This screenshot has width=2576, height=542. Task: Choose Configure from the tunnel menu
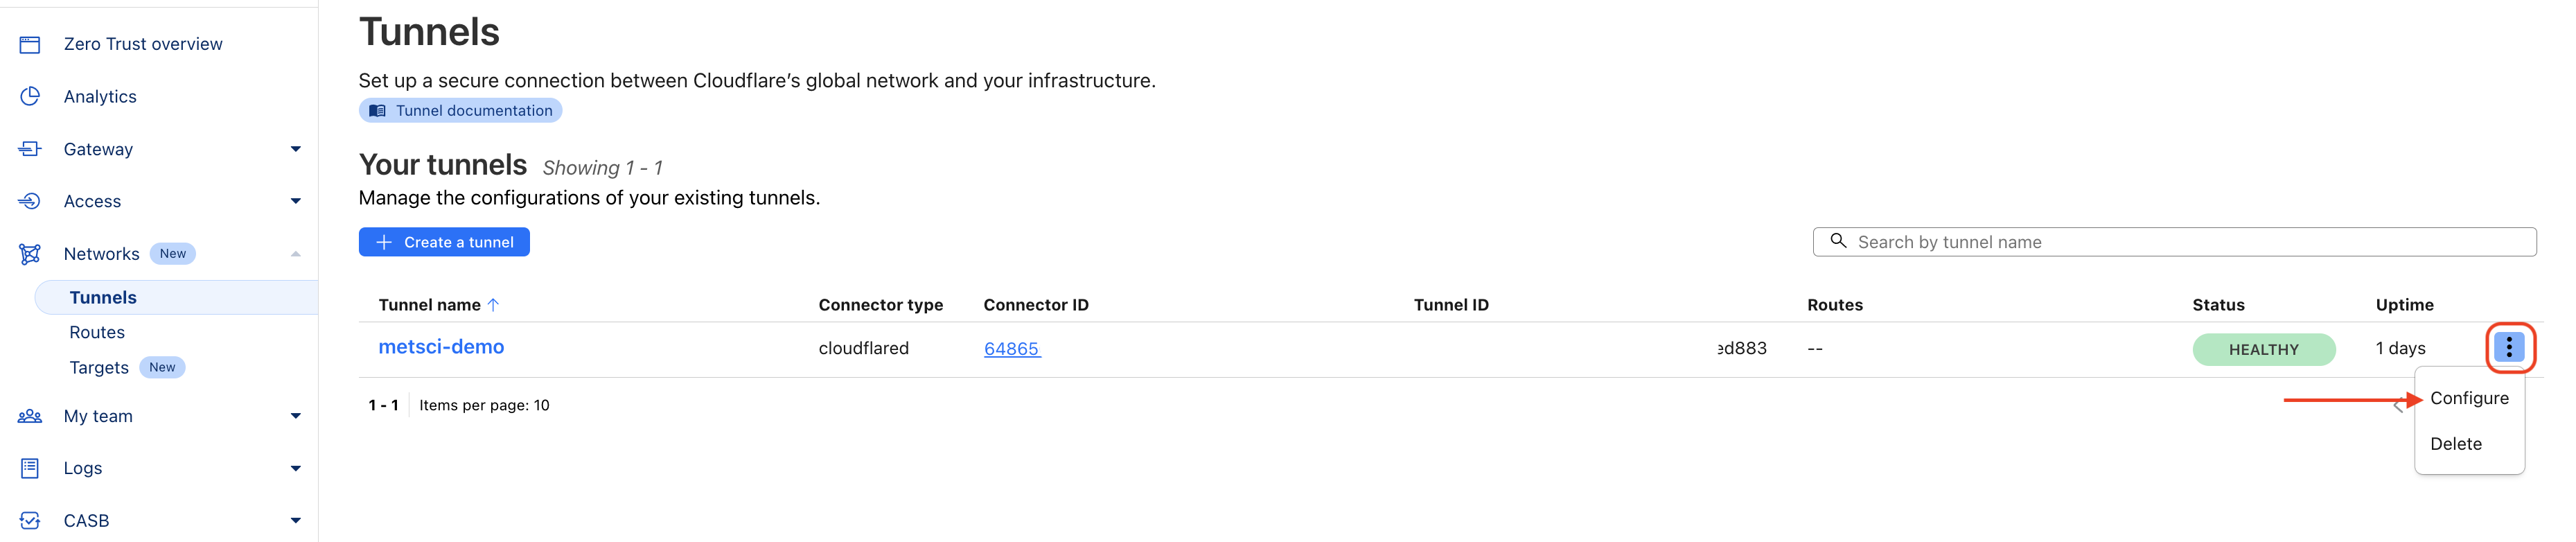coord(2469,397)
